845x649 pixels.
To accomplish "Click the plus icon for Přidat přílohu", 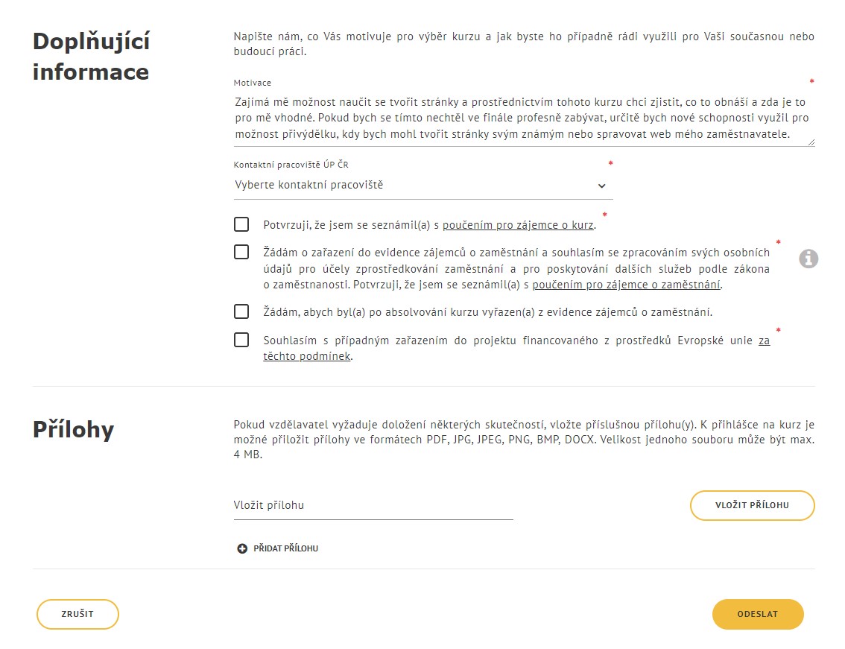I will [242, 548].
